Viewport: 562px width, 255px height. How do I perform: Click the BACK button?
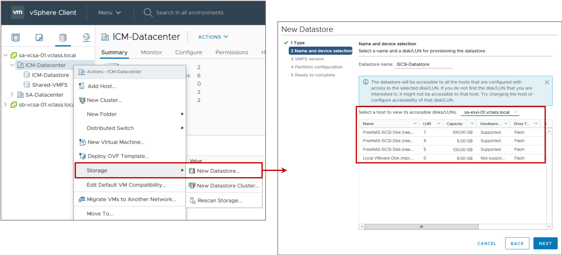(517, 243)
